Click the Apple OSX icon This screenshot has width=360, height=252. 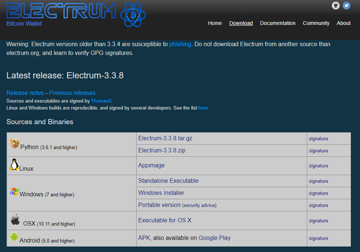click(15, 220)
